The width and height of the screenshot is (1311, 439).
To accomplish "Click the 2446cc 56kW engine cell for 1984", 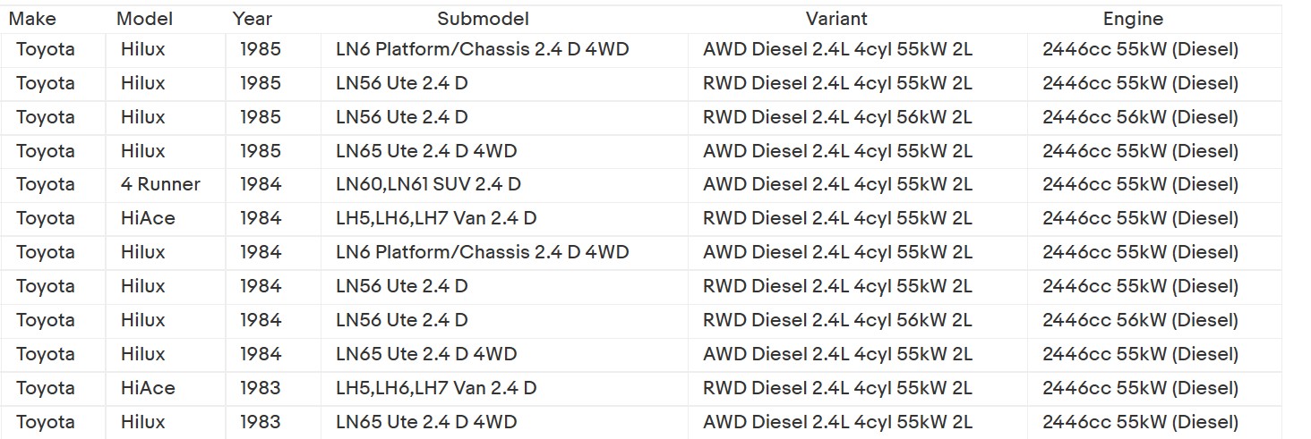I will click(x=1140, y=320).
